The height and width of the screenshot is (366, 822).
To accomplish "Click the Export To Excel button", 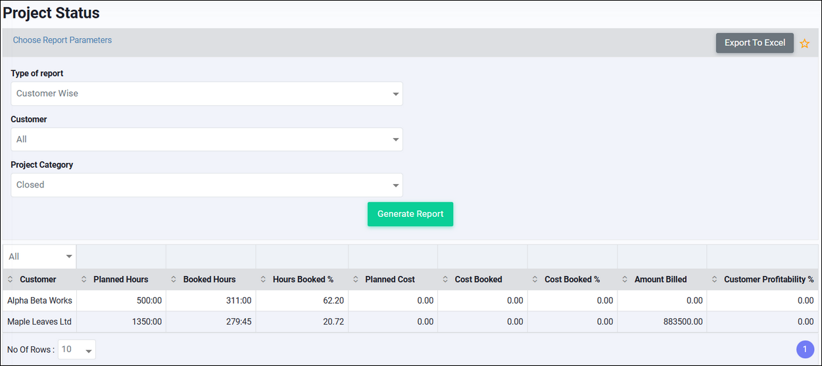I will pos(755,43).
